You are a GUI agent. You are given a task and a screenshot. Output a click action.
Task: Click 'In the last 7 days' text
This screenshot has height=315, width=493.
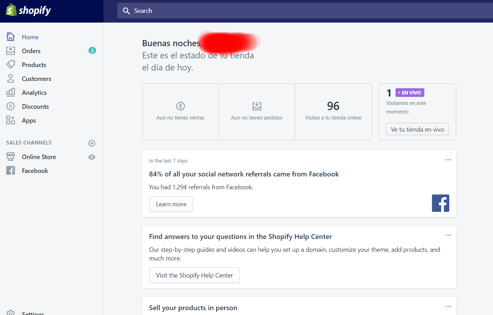(168, 161)
